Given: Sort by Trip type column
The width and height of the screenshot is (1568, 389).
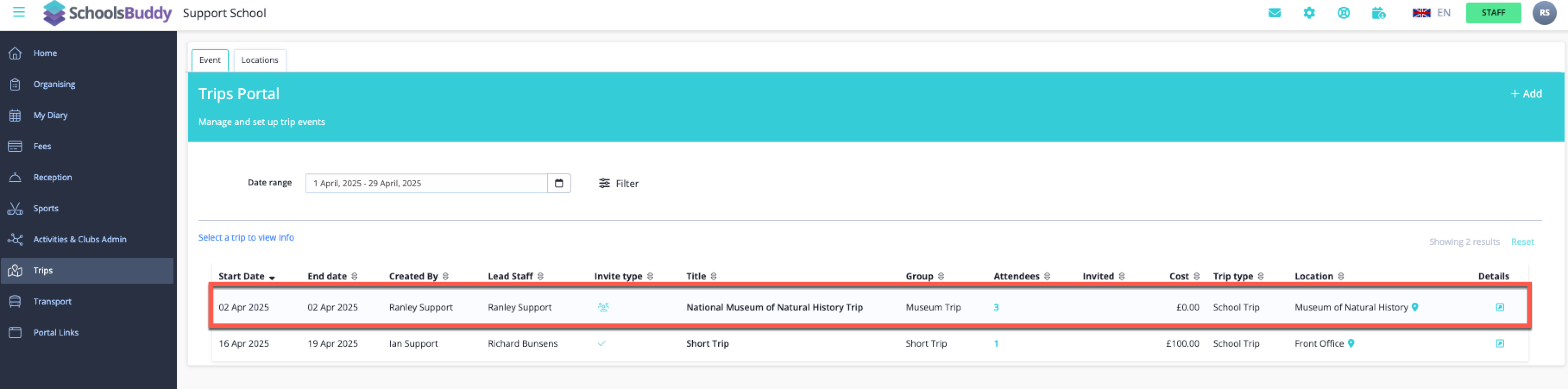Looking at the screenshot, I should (1238, 276).
